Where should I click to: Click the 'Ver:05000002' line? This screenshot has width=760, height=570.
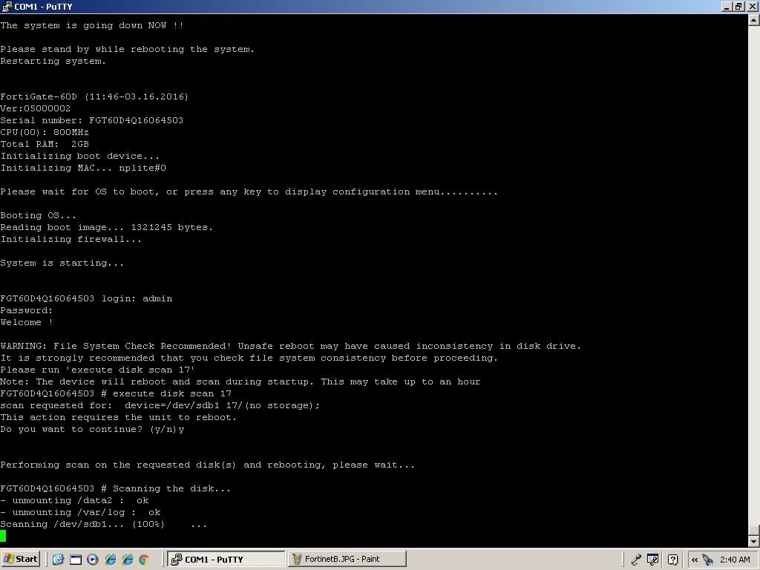click(36, 108)
